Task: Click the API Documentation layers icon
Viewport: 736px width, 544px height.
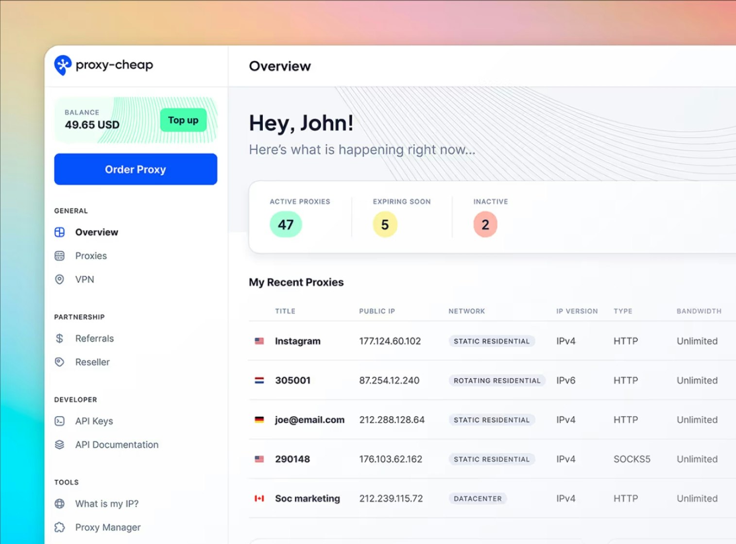Action: tap(60, 445)
